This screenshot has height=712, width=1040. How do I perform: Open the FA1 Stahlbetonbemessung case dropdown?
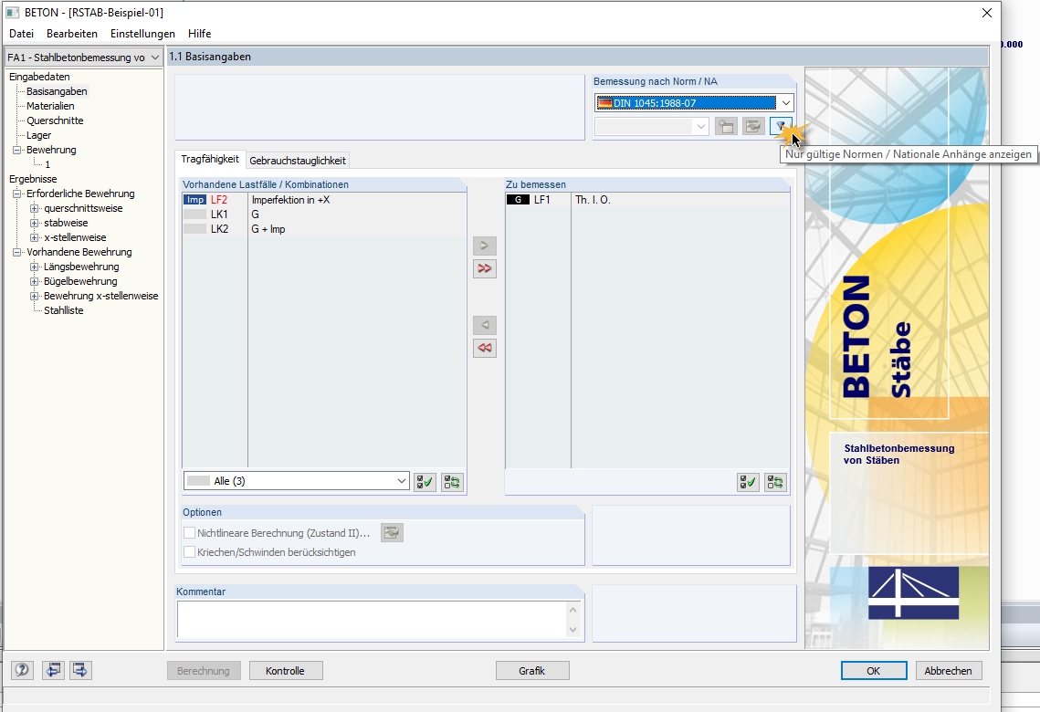pyautogui.click(x=154, y=58)
